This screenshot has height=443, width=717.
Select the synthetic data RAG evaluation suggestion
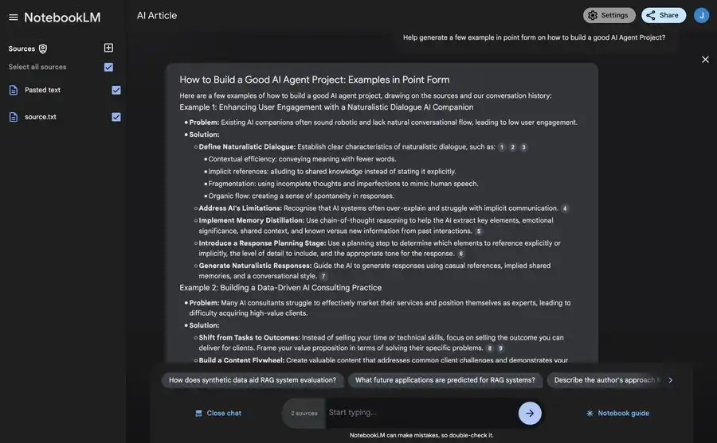253,380
